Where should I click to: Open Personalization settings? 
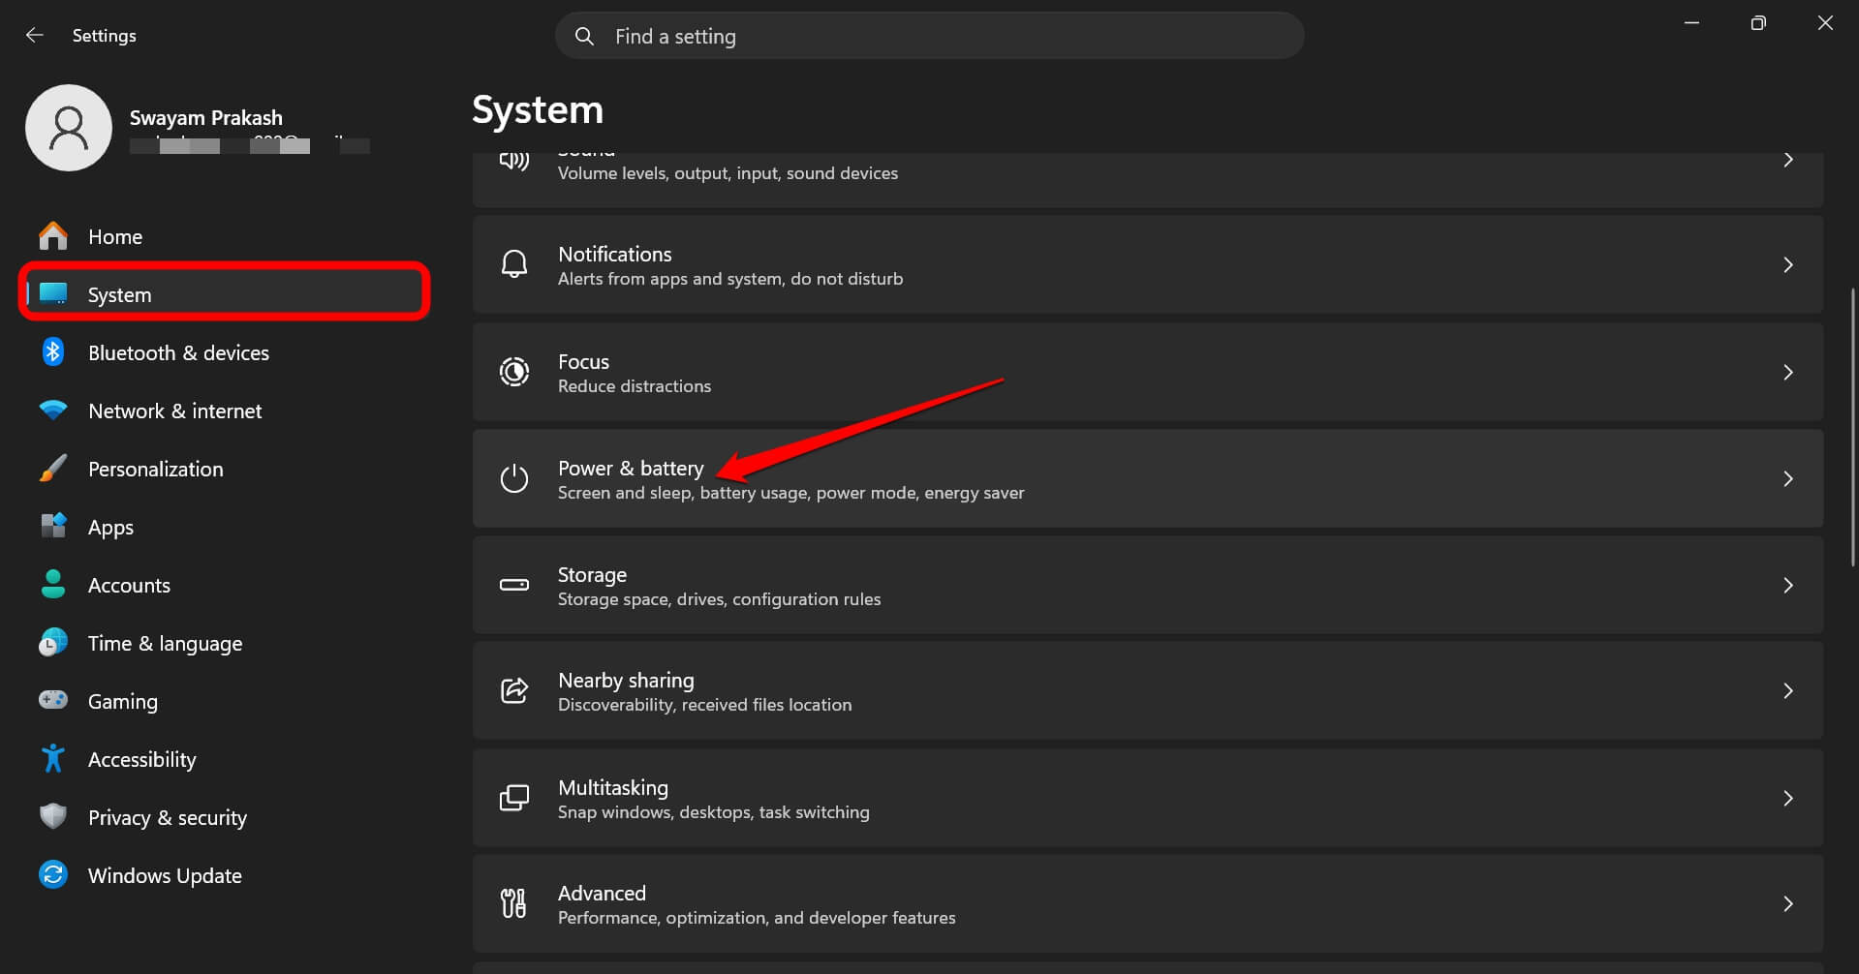[x=224, y=469]
